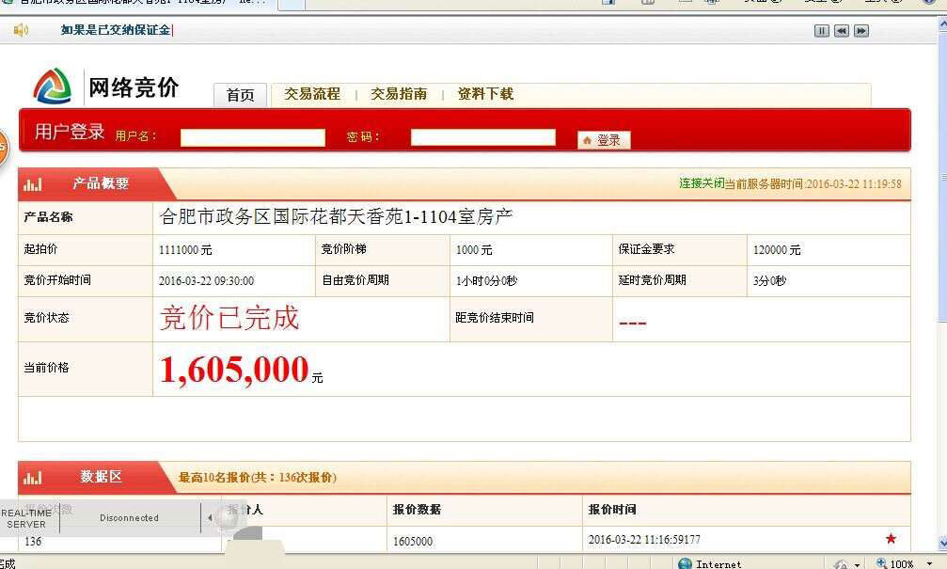
Task: Click the red star beside the top bid
Action: coord(891,539)
